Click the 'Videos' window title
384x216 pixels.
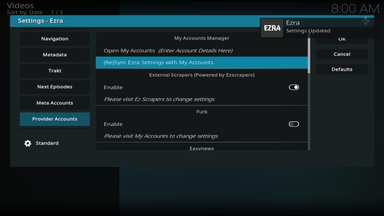(20, 6)
